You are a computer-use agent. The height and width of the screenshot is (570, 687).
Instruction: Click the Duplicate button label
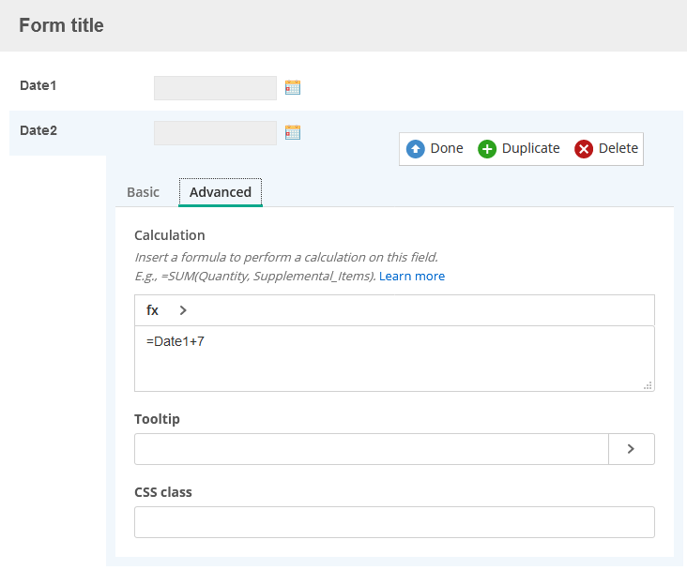[x=530, y=148]
